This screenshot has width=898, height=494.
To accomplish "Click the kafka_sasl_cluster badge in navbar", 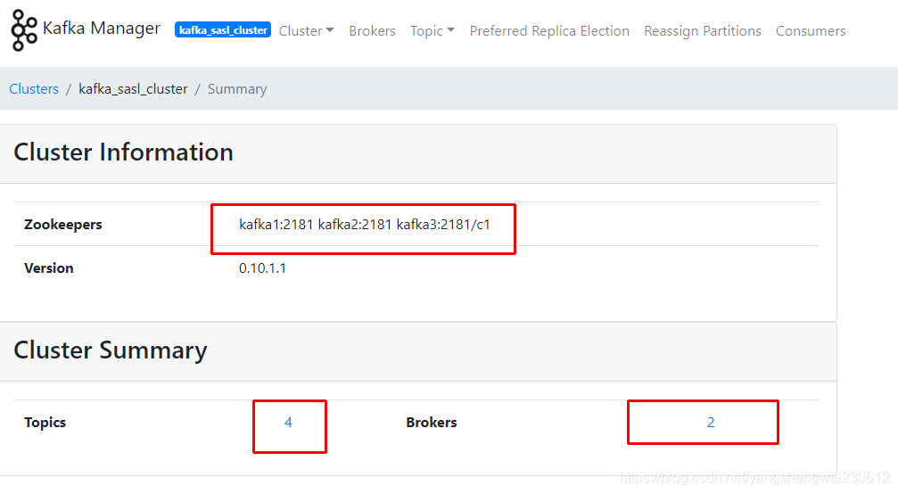I will [x=223, y=29].
